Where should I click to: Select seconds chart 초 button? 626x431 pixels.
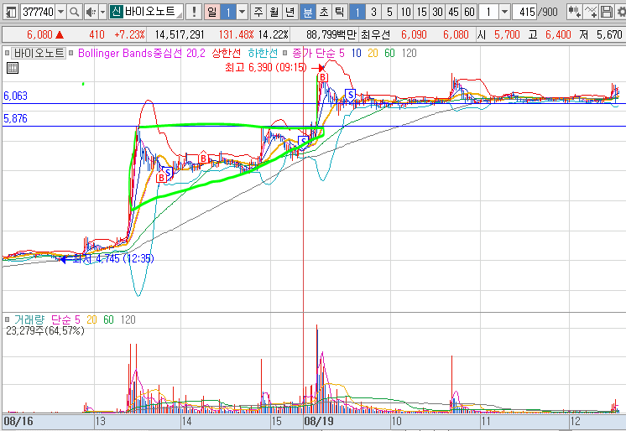[324, 12]
